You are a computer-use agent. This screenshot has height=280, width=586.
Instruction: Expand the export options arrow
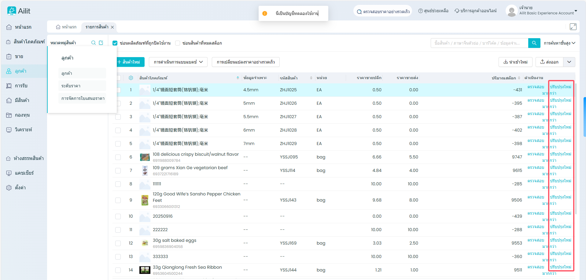(x=569, y=62)
